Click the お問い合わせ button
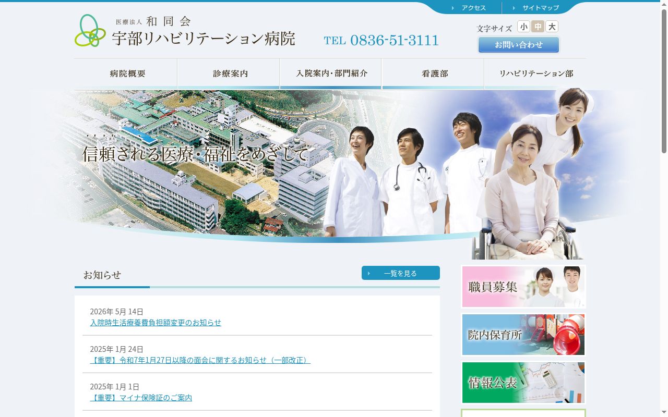This screenshot has height=417, width=668. [x=519, y=45]
